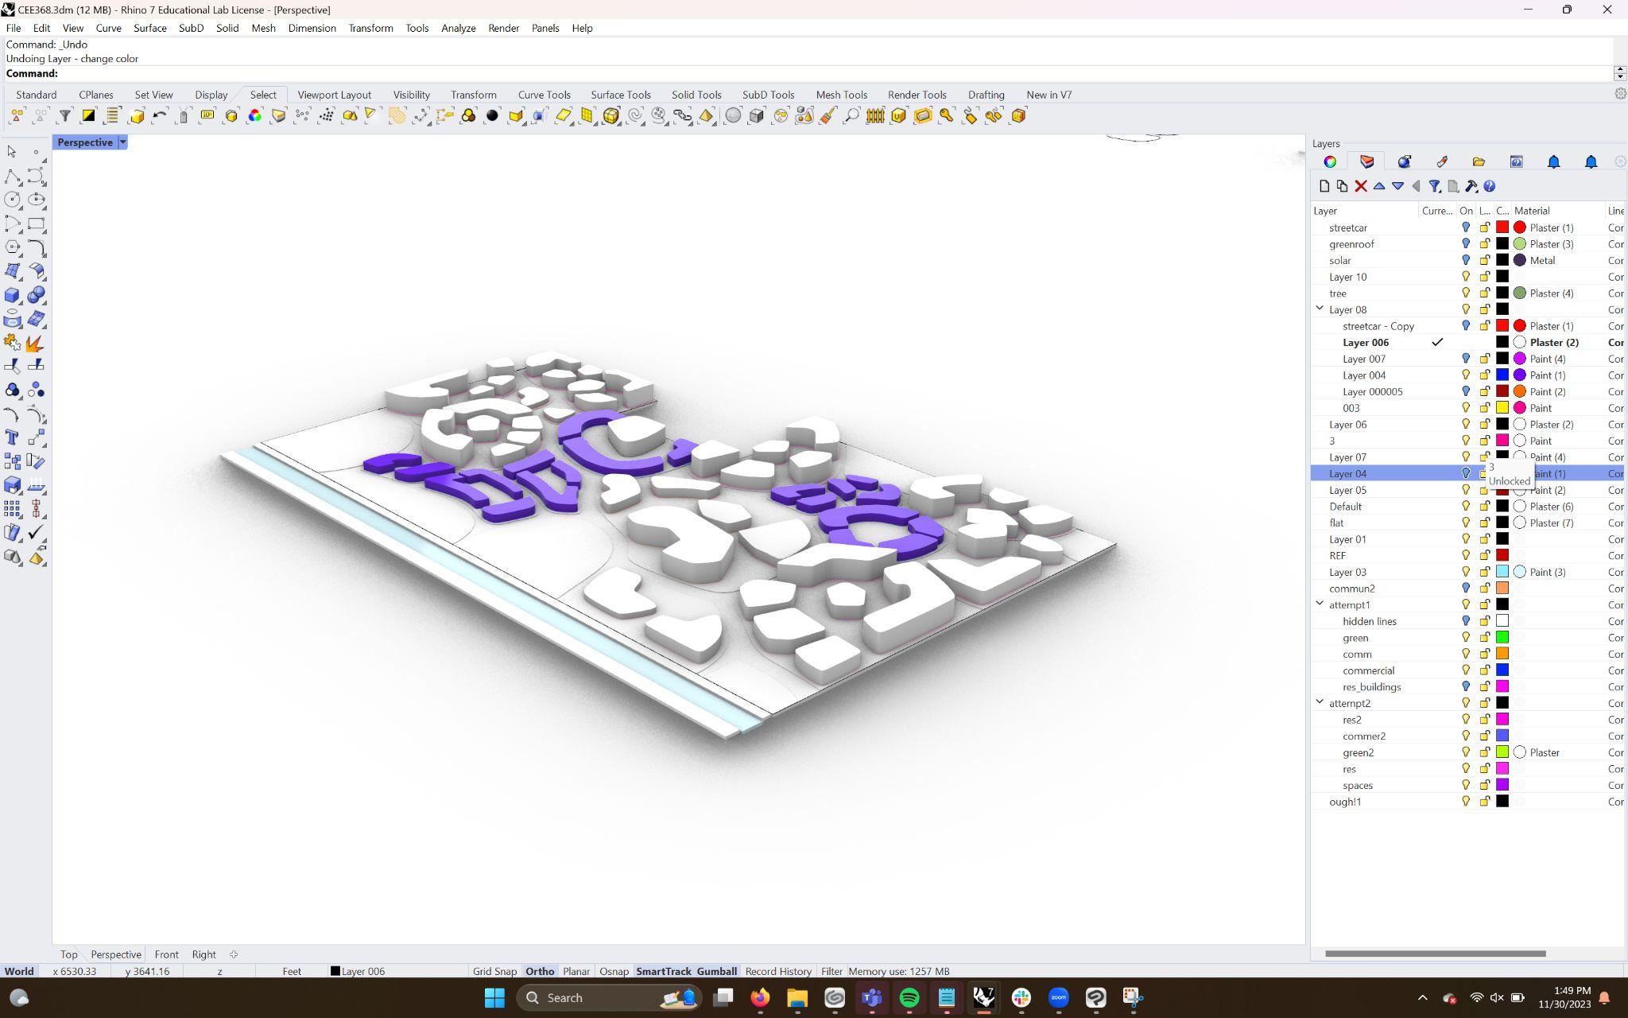This screenshot has height=1018, width=1628.
Task: Collapse the Layer 08 tree node
Action: click(1320, 309)
